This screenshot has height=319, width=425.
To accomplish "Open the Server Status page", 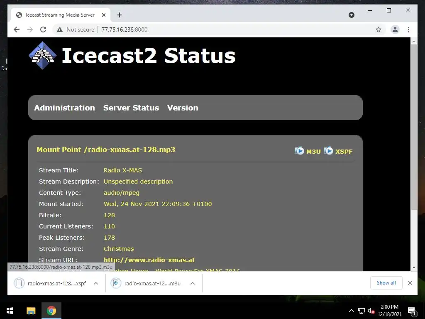I will [131, 108].
